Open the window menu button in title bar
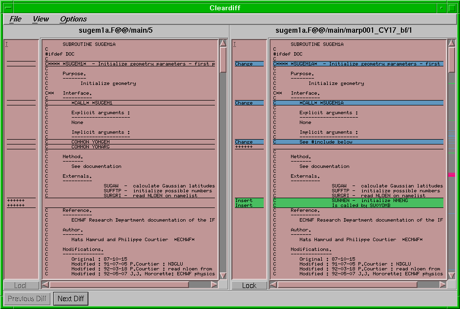This screenshot has width=460, height=309. (x=8, y=8)
